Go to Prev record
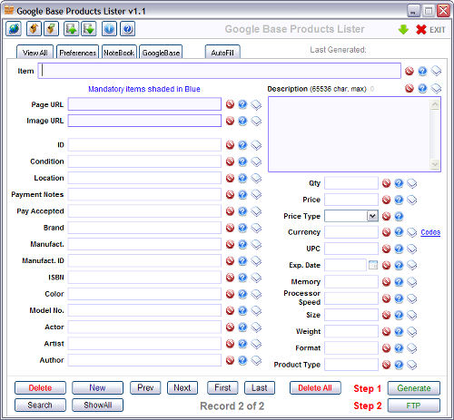454x420 pixels. click(x=145, y=387)
